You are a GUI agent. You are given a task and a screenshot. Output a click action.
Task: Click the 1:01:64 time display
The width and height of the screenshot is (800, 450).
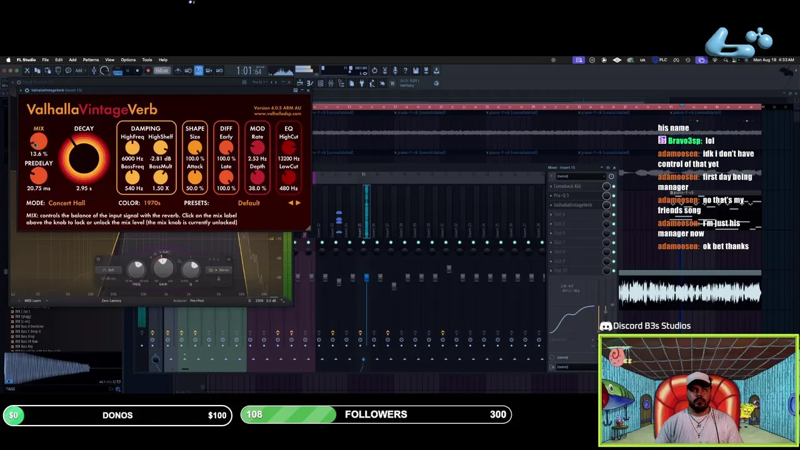tap(249, 71)
